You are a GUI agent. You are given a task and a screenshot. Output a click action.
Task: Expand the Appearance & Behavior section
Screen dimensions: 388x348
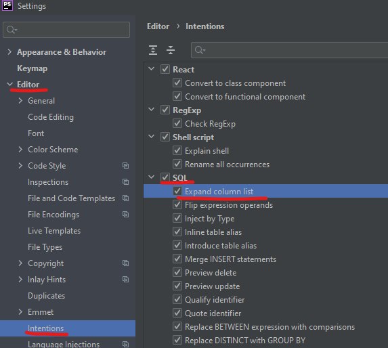pos(9,52)
